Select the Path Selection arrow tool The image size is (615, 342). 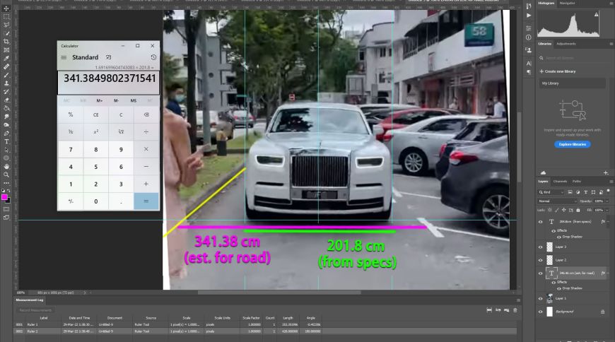coord(6,150)
